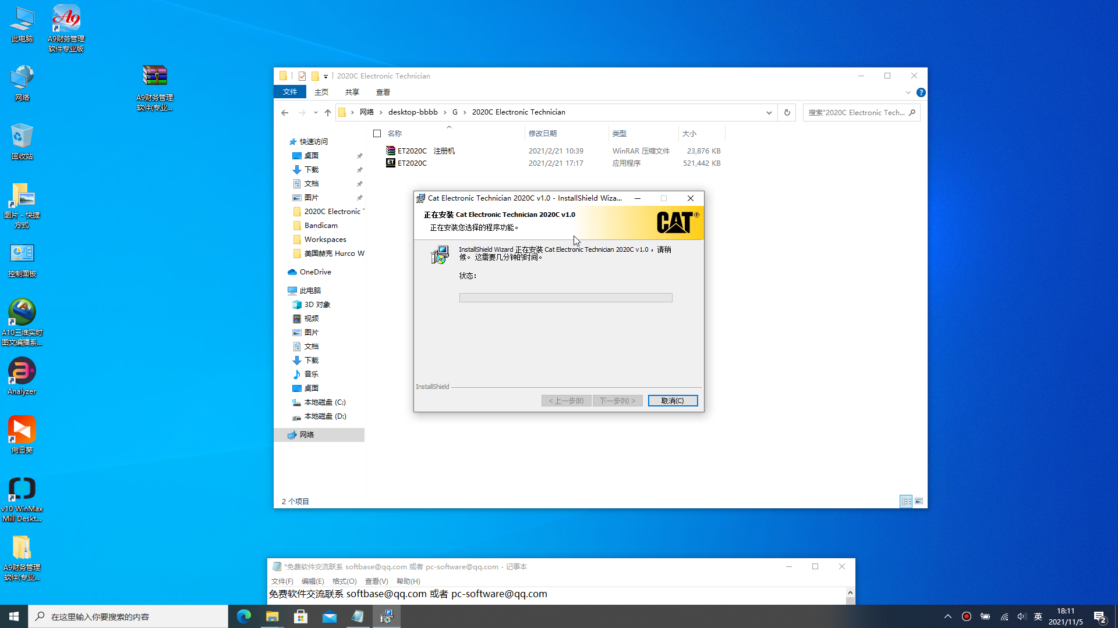The image size is (1118, 628).
Task: Open Microsoft Edge from the taskbar
Action: [x=244, y=616]
